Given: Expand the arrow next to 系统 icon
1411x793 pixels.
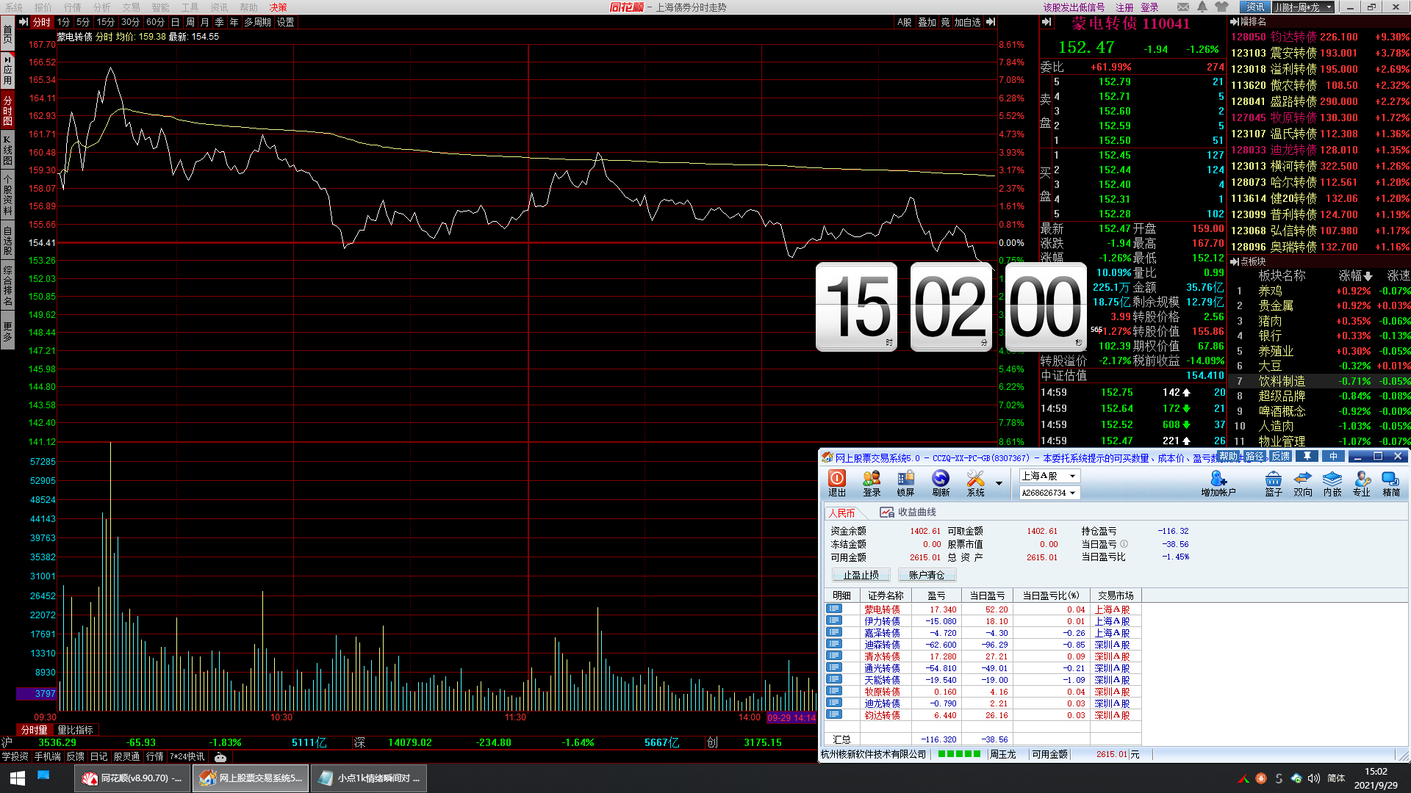Looking at the screenshot, I should [x=999, y=483].
